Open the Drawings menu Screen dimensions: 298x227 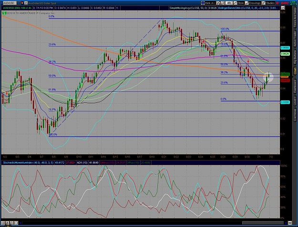(x=253, y=3)
